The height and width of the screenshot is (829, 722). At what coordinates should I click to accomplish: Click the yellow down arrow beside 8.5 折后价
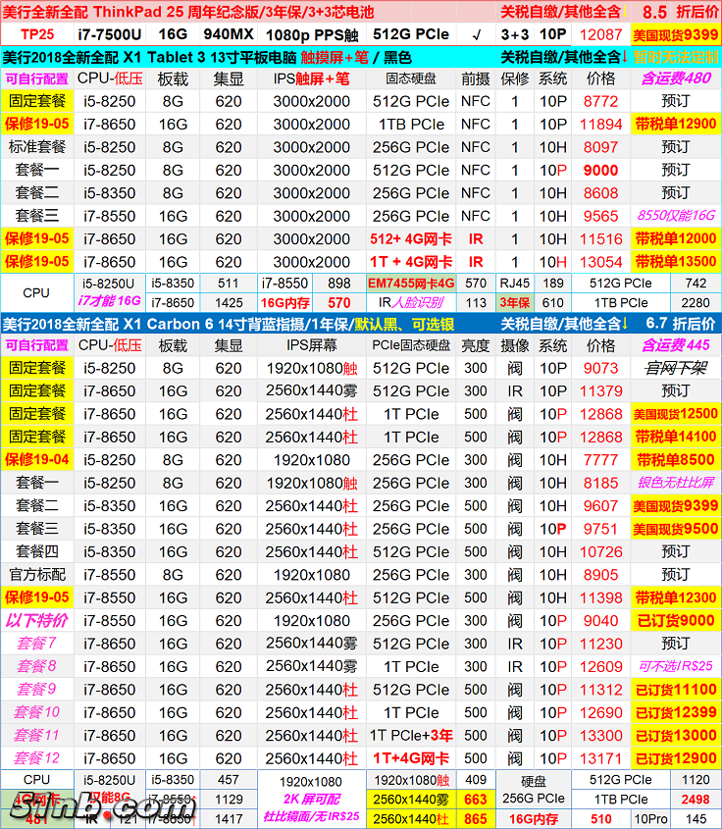pos(626,12)
